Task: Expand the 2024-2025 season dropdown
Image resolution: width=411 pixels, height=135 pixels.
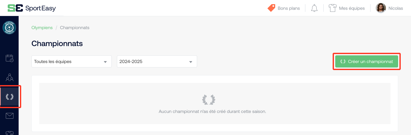Action: point(157,61)
